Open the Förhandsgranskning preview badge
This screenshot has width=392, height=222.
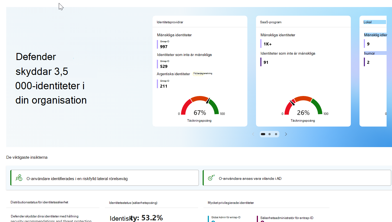[203, 74]
